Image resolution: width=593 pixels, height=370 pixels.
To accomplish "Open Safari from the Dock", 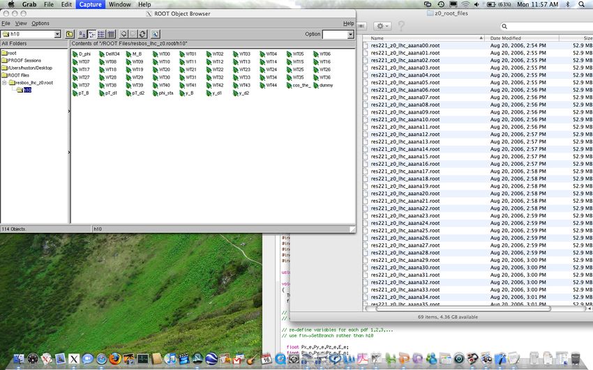I will click(x=101, y=359).
